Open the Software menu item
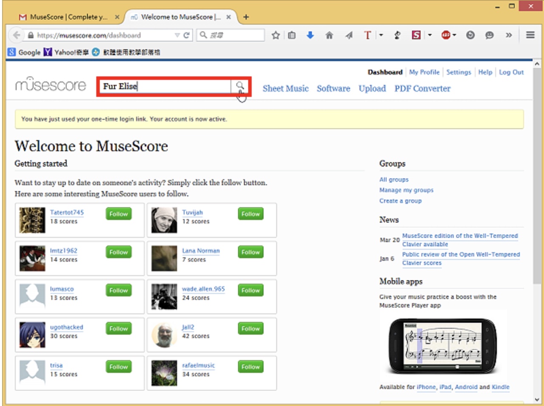This screenshot has width=544, height=406. coord(334,88)
